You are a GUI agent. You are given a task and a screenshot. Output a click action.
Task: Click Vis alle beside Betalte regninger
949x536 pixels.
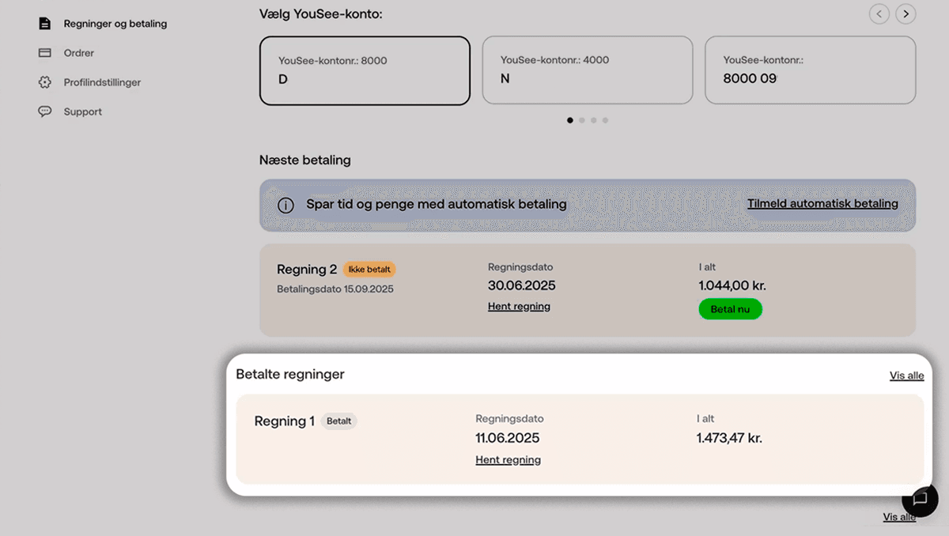click(906, 376)
